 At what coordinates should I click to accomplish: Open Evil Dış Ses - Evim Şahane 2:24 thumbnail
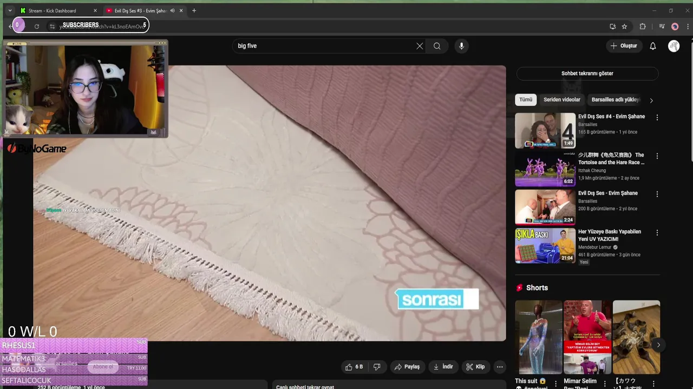[545, 207]
